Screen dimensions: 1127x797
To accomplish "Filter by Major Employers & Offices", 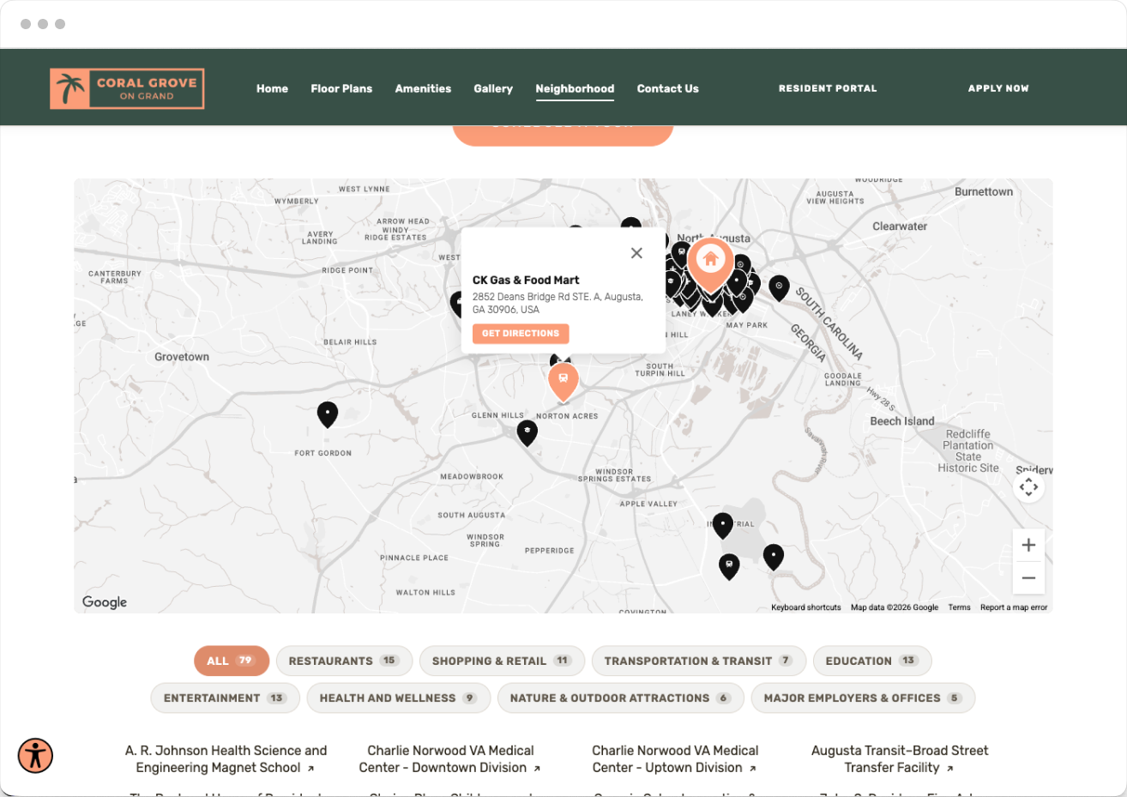I will [863, 698].
